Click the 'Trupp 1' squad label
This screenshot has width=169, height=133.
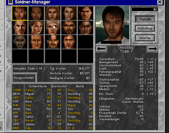126,51
